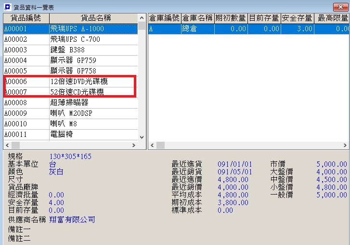
Task: Click the product list vertical scrollbar thumb
Action: (142, 25)
